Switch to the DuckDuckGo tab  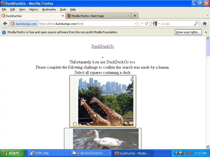click(x=33, y=16)
